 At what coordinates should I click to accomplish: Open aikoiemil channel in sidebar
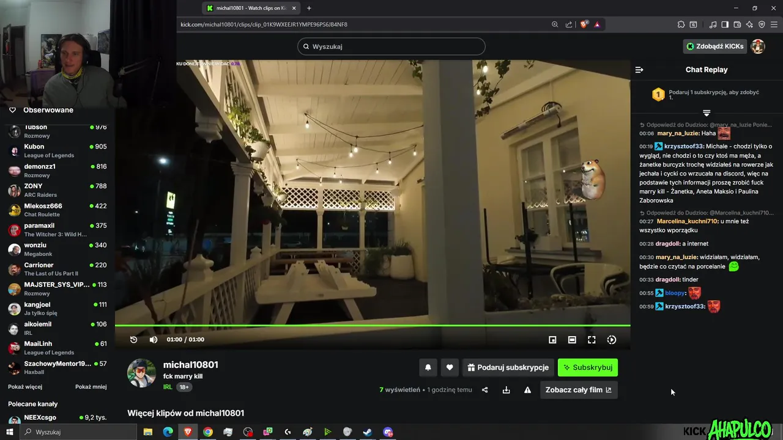tap(58, 328)
